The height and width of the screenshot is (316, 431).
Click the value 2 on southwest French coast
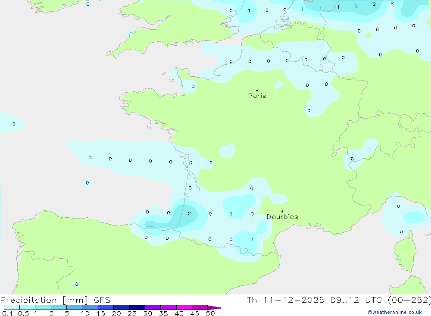click(x=189, y=213)
